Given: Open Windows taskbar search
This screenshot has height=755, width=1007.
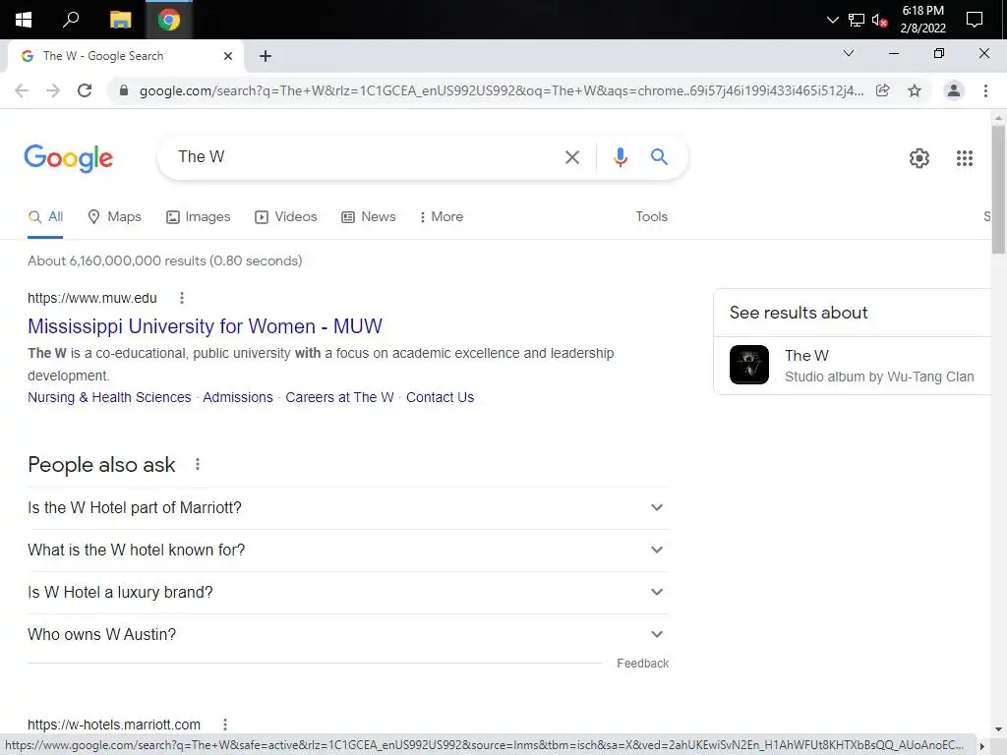Looking at the screenshot, I should click(71, 20).
